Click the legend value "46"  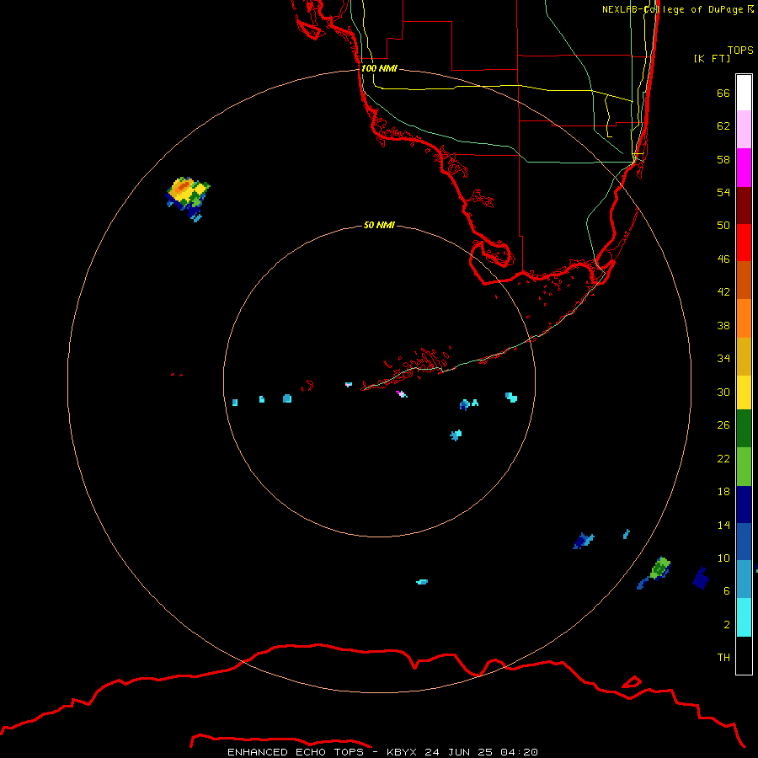[x=723, y=259]
